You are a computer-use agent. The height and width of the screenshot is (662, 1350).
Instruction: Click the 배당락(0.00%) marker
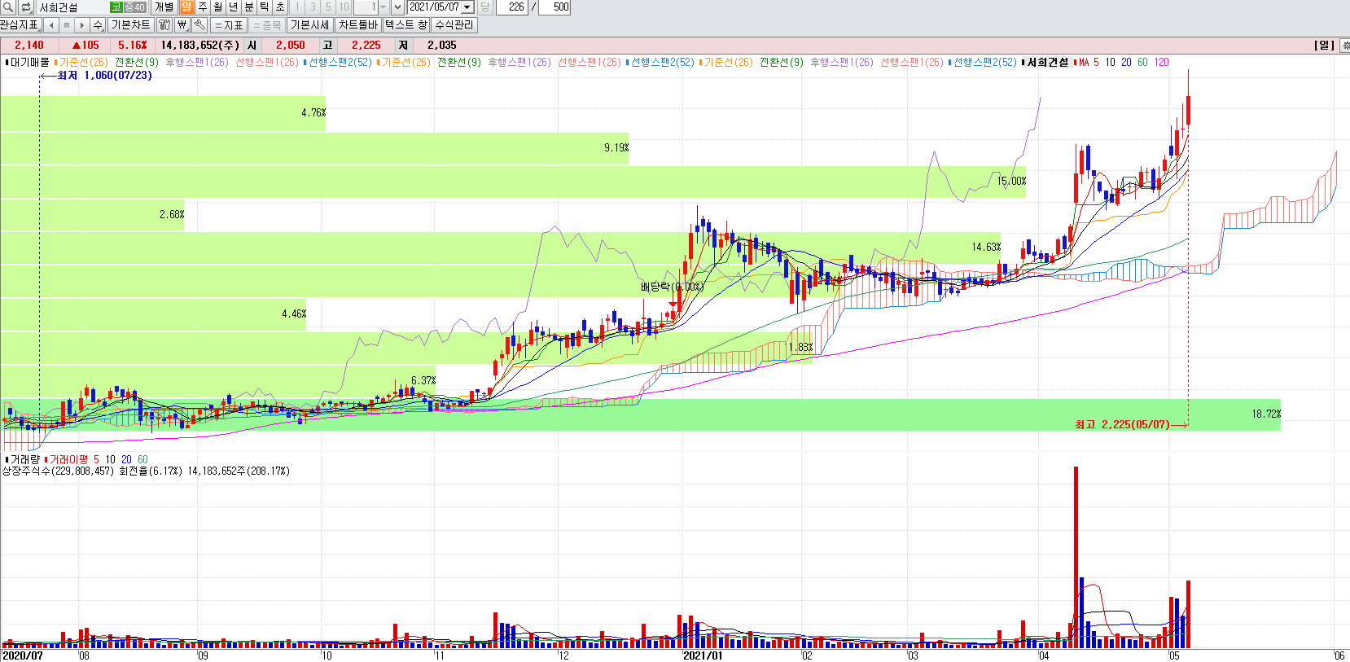(x=672, y=287)
